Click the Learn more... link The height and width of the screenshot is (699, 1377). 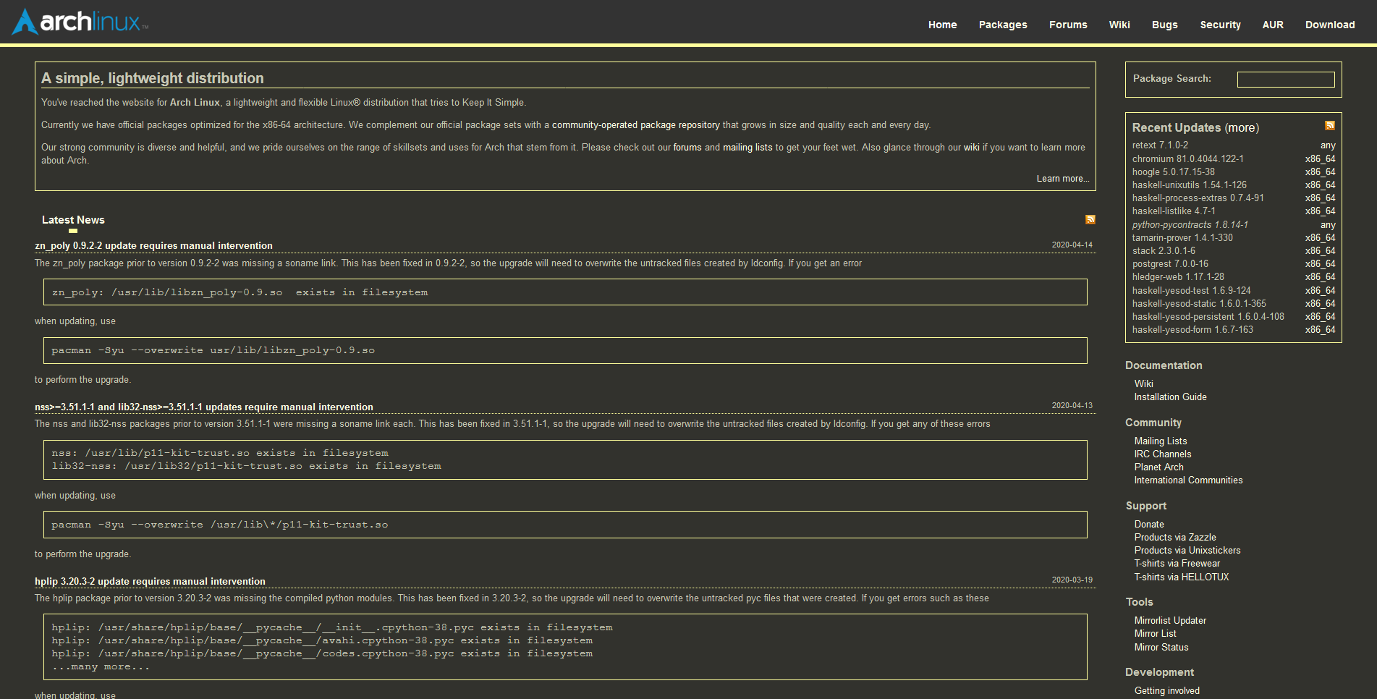(x=1063, y=179)
